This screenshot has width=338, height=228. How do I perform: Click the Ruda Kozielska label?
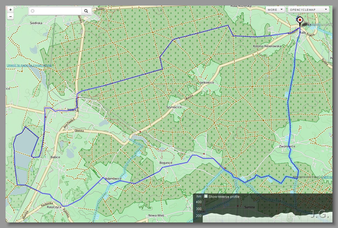pyautogui.click(x=241, y=6)
